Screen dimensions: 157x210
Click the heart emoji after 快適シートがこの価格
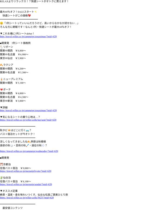30,15
